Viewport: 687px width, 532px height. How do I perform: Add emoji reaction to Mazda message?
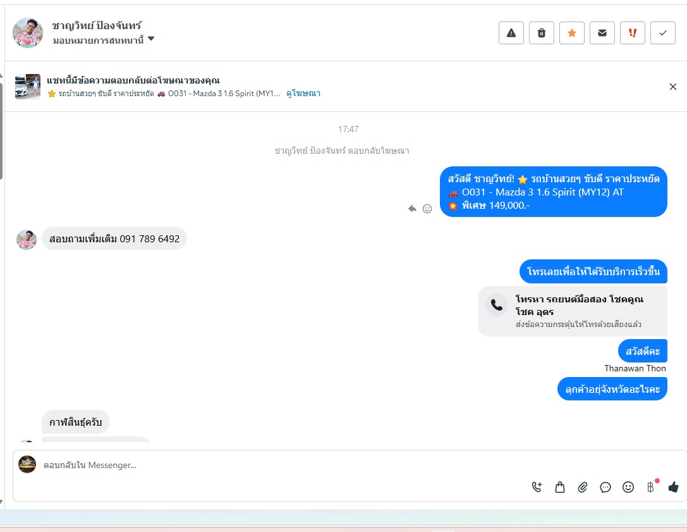427,209
